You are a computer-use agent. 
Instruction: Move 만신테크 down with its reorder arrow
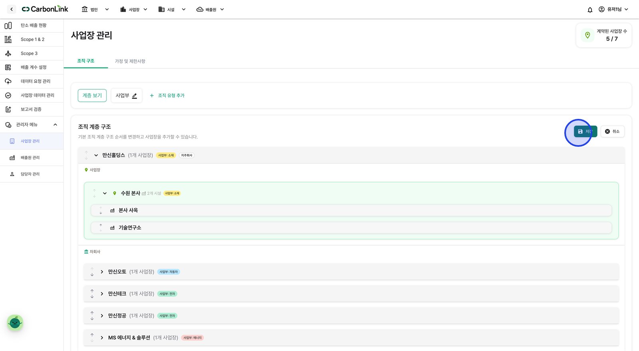[92, 297]
